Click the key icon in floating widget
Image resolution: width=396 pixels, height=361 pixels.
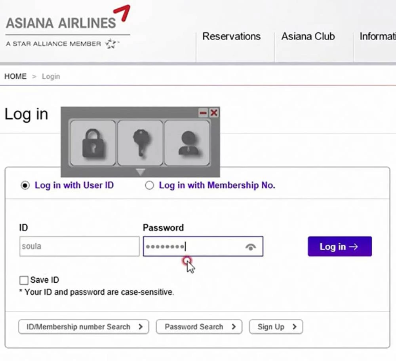point(140,143)
